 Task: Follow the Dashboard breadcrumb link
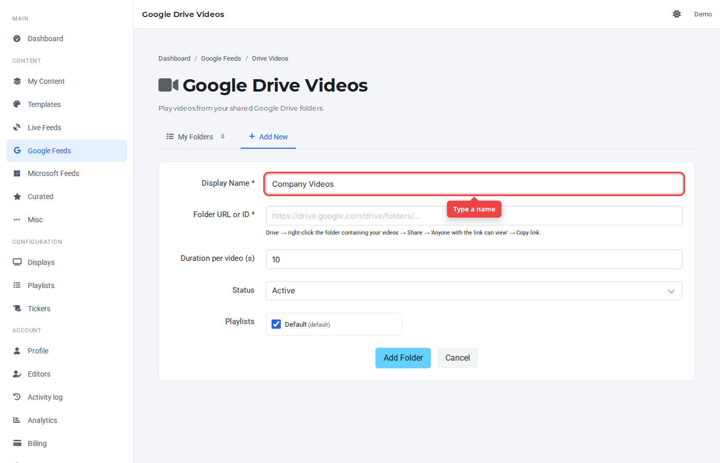click(x=174, y=59)
